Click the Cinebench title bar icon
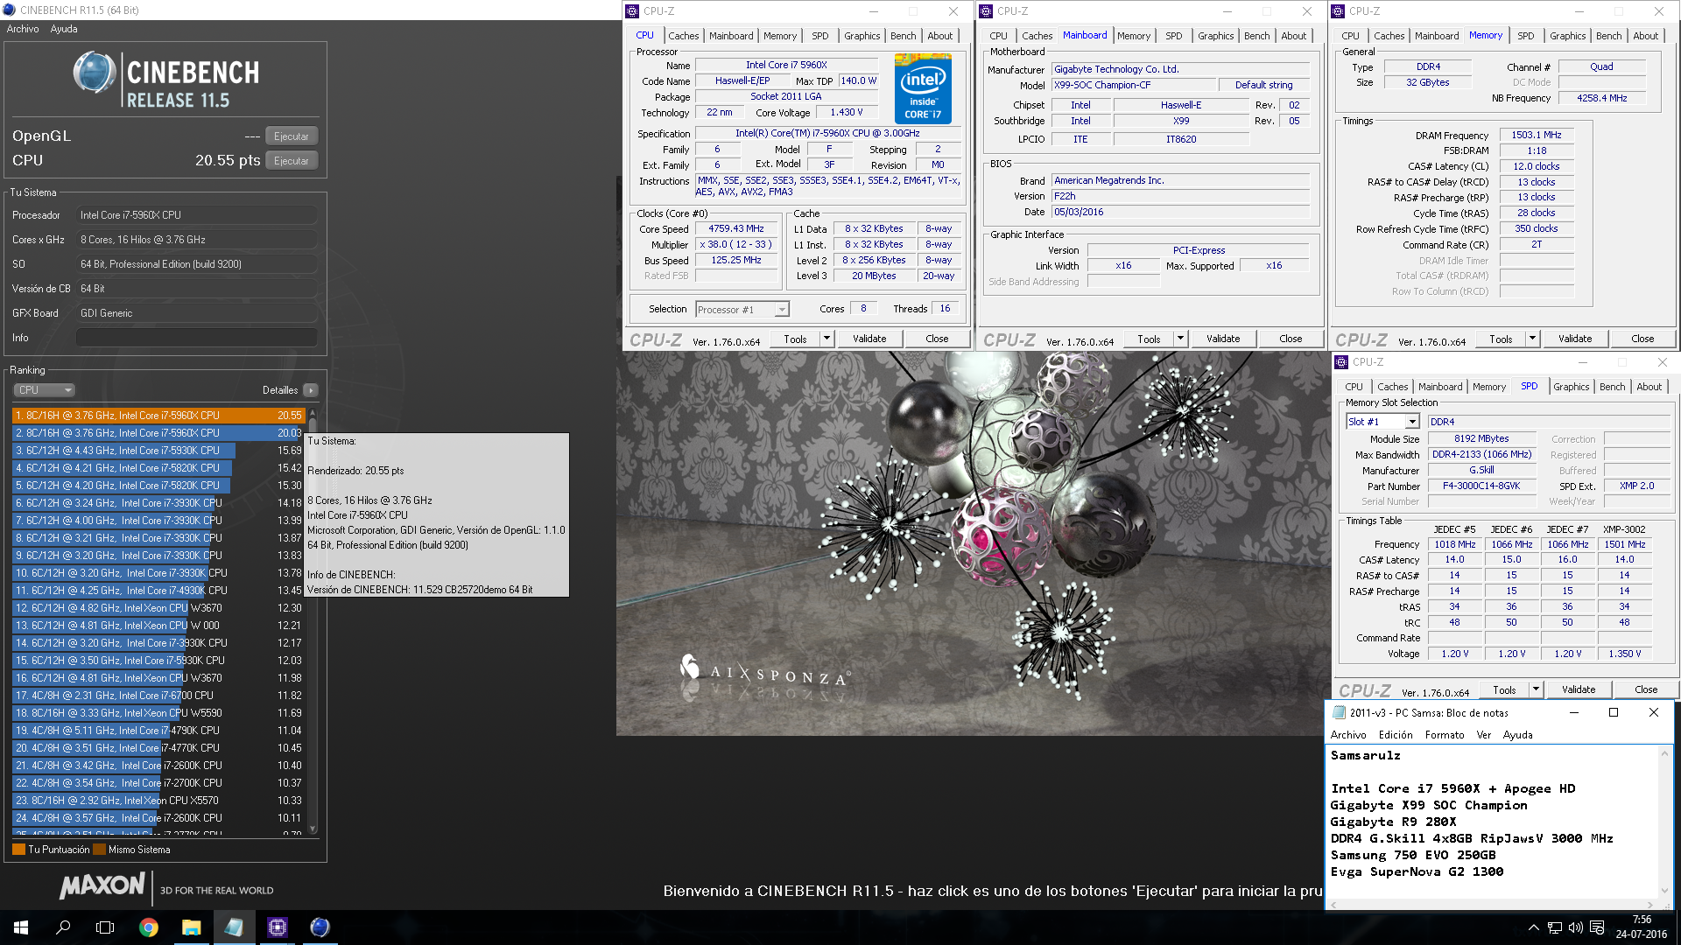 pos(9,10)
